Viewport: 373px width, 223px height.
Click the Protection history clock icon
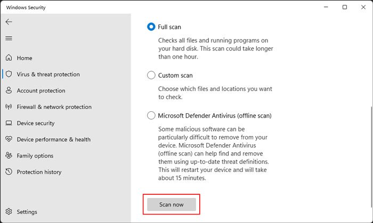[x=9, y=172]
